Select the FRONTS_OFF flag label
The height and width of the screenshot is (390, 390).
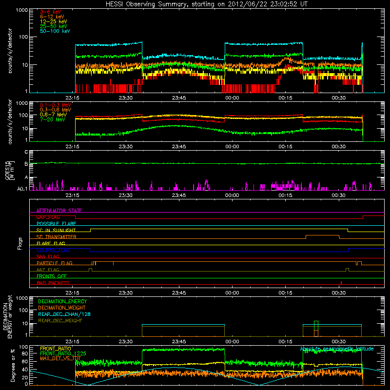52,276
